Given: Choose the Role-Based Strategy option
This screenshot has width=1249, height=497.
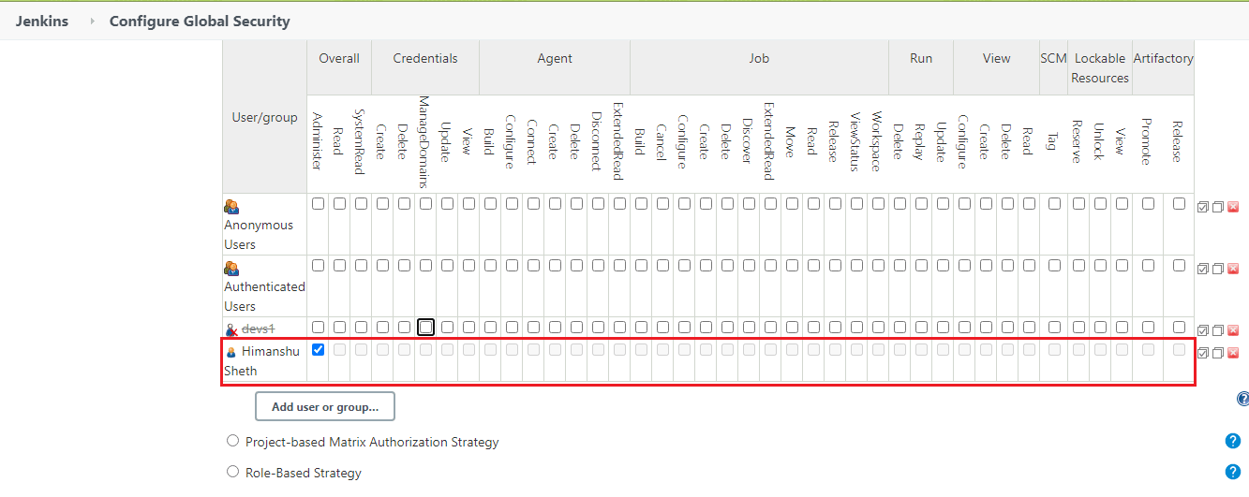Looking at the screenshot, I should (x=233, y=472).
